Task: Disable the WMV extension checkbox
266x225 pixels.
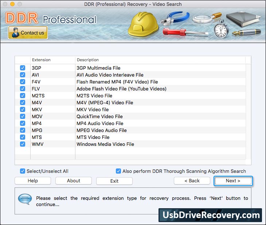Action: pos(23,144)
